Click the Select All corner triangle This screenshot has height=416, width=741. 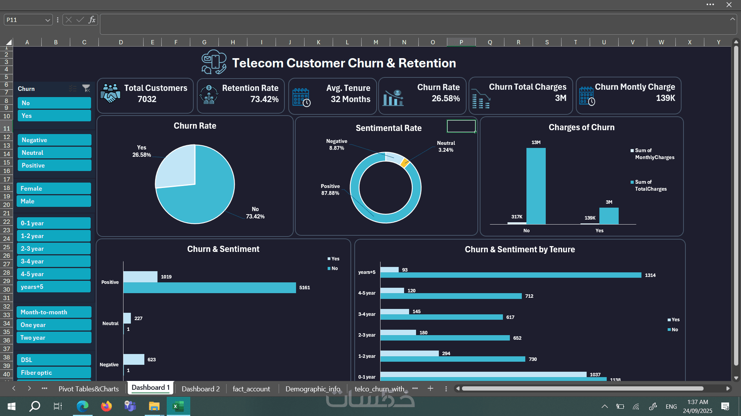8,42
